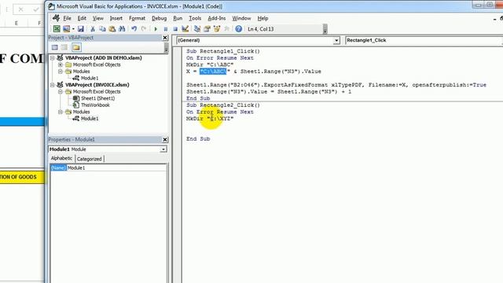Open the File menu

67,18
